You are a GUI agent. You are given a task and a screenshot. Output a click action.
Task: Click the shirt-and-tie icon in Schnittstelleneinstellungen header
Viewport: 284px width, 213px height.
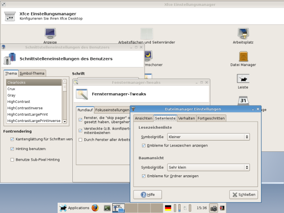click(10, 59)
